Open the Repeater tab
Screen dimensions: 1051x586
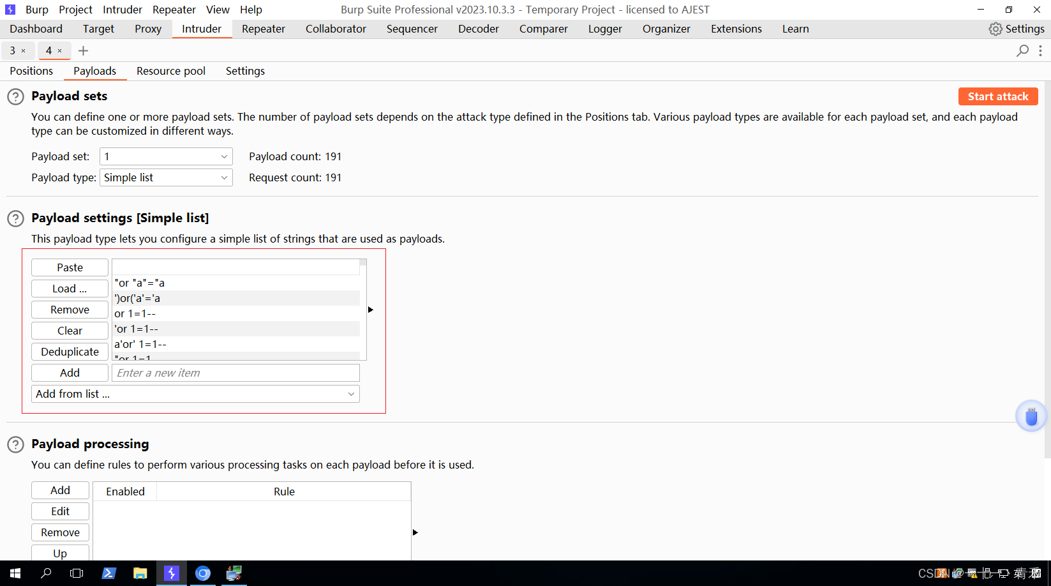pyautogui.click(x=264, y=29)
